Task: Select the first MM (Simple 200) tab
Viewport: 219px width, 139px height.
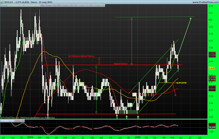Action: click(x=49, y=5)
